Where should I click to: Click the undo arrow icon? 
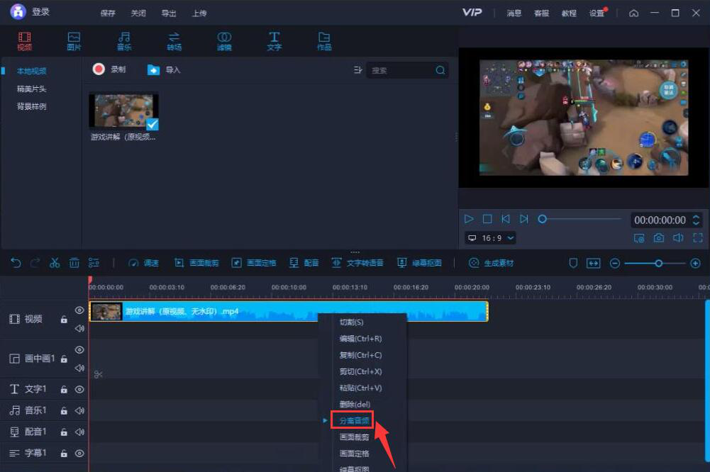(x=16, y=263)
